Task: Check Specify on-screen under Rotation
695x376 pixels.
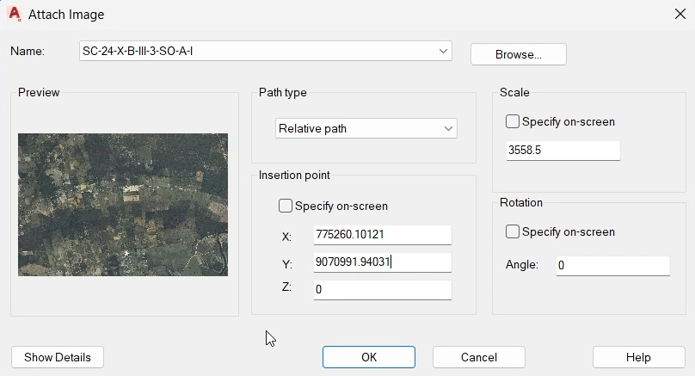Action: 513,232
